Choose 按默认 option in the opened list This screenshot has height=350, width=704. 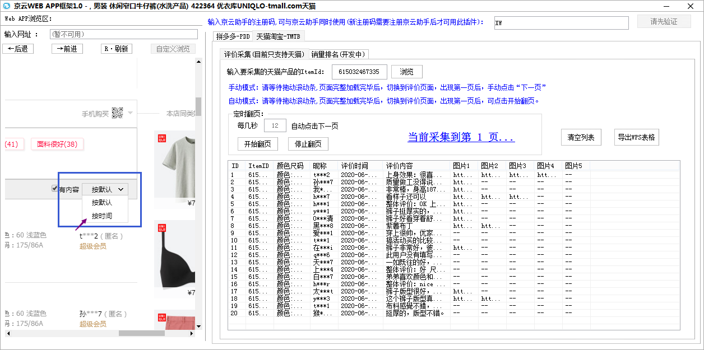tap(102, 202)
